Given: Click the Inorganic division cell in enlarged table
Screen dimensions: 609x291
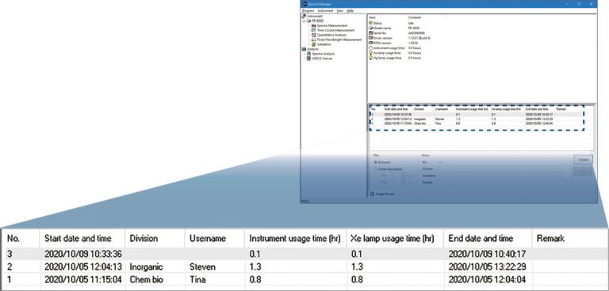Looking at the screenshot, I should tap(147, 267).
